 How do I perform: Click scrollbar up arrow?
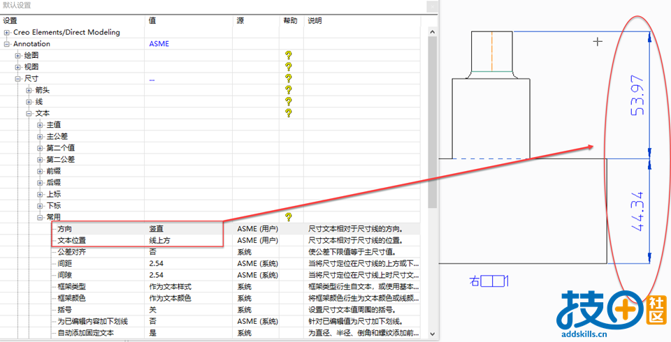coord(432,32)
